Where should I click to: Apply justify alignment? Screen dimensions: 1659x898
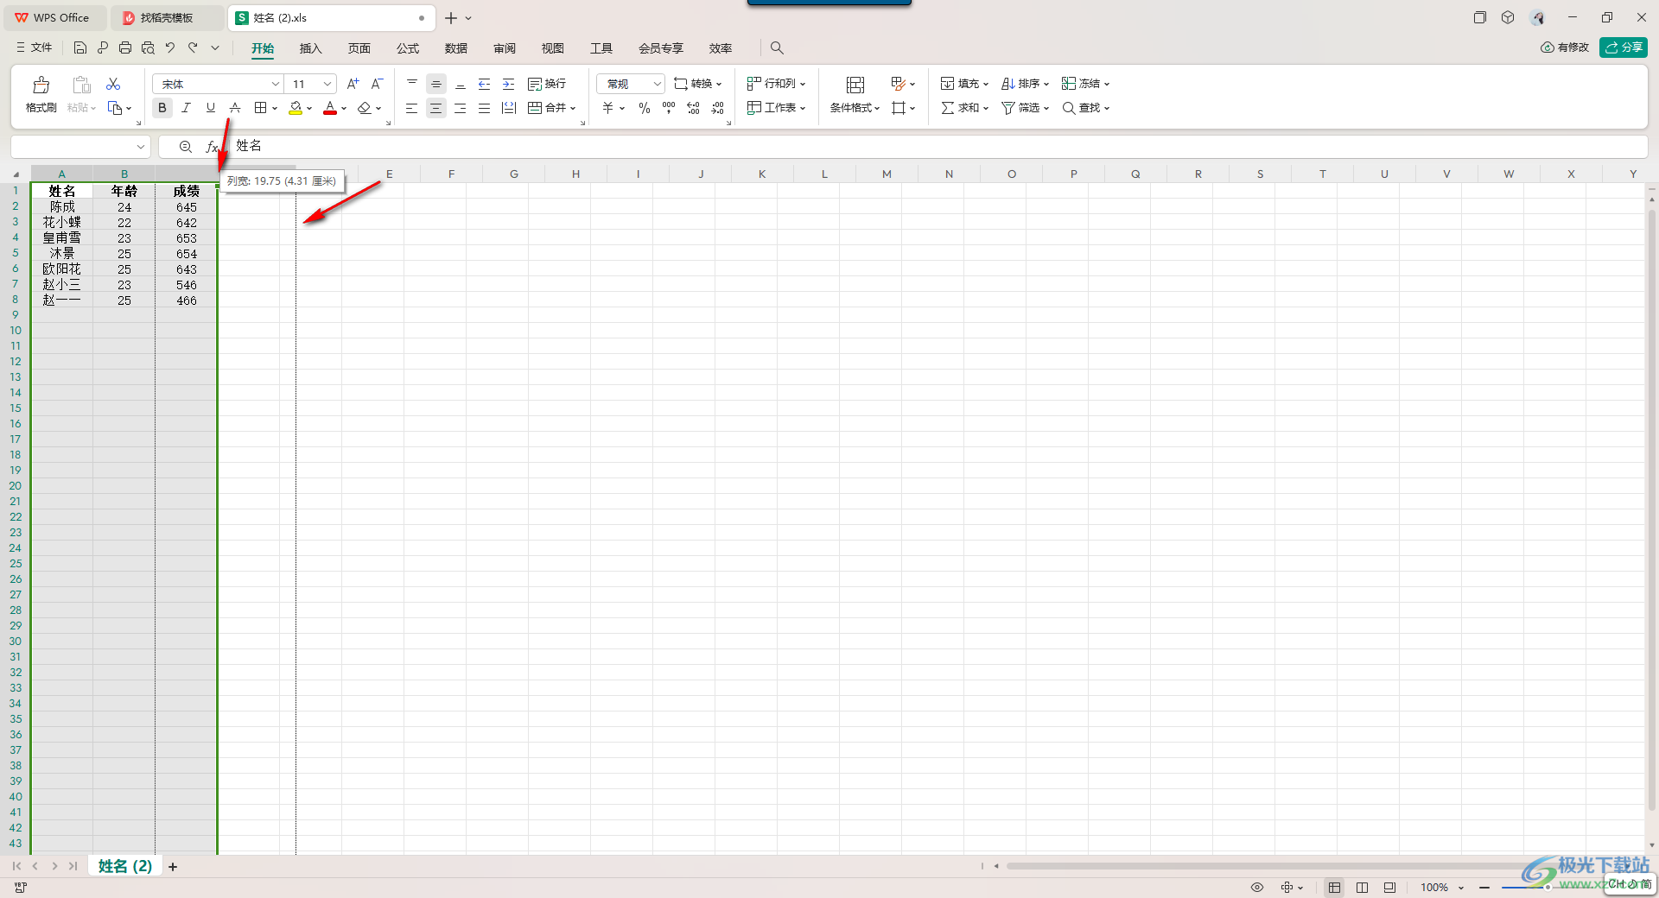click(485, 108)
